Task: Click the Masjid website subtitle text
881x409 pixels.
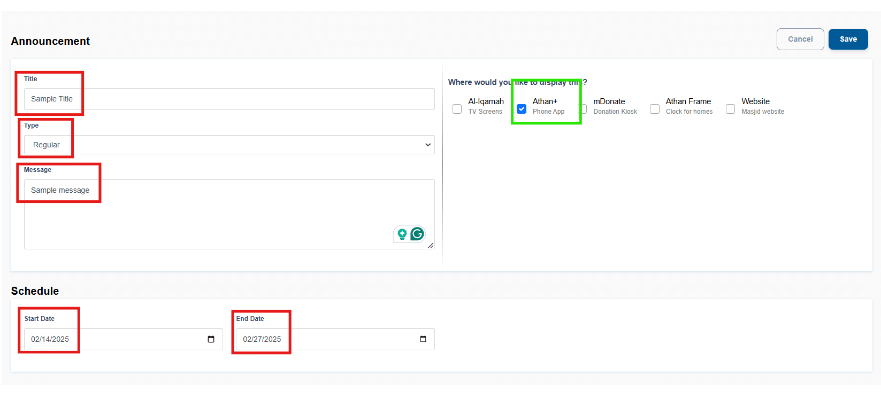Action: click(x=763, y=112)
